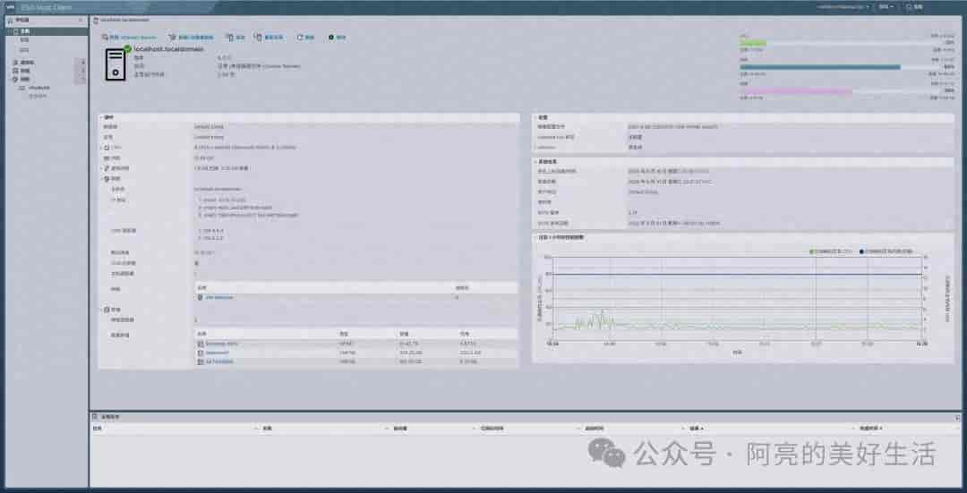Image resolution: width=967 pixels, height=493 pixels.
Task: Click Get vCenter Server toolbar button
Action: (130, 38)
